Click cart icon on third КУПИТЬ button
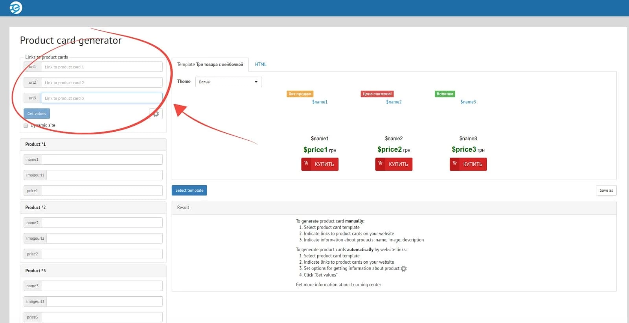Image resolution: width=629 pixels, height=323 pixels. tap(454, 163)
